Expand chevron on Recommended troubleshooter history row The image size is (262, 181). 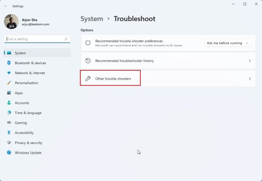tap(250, 61)
